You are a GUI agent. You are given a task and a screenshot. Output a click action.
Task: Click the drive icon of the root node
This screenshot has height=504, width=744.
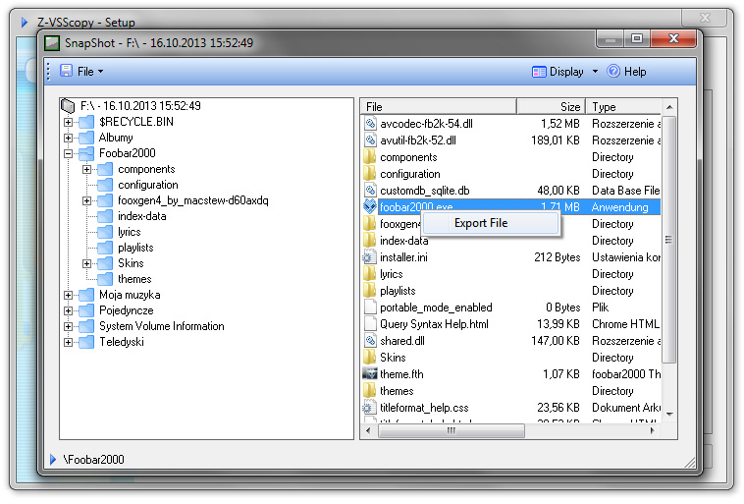coord(69,105)
